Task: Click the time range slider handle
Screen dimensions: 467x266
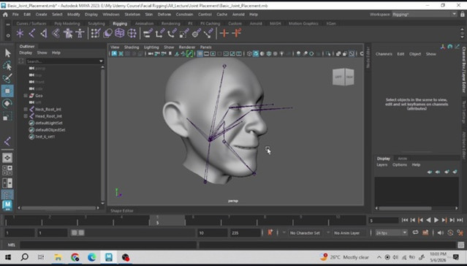Action: click(77, 232)
